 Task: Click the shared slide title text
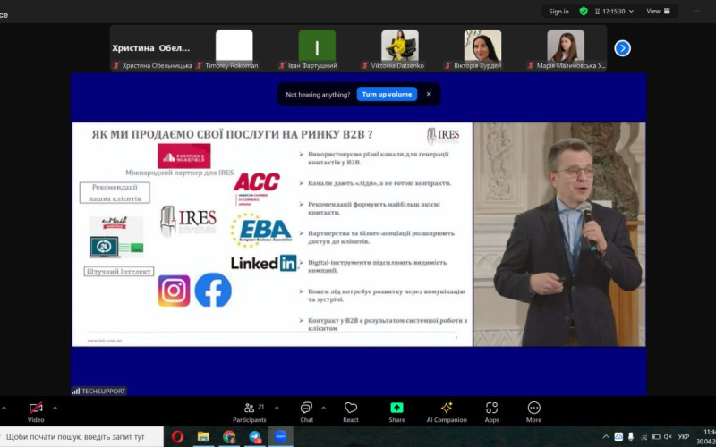pos(232,135)
